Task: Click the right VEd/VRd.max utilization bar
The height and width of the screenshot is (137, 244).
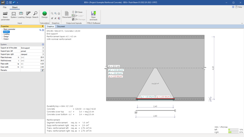Action: pos(233,132)
